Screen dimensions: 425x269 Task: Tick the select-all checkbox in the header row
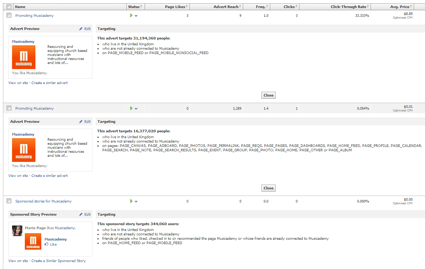9,7
